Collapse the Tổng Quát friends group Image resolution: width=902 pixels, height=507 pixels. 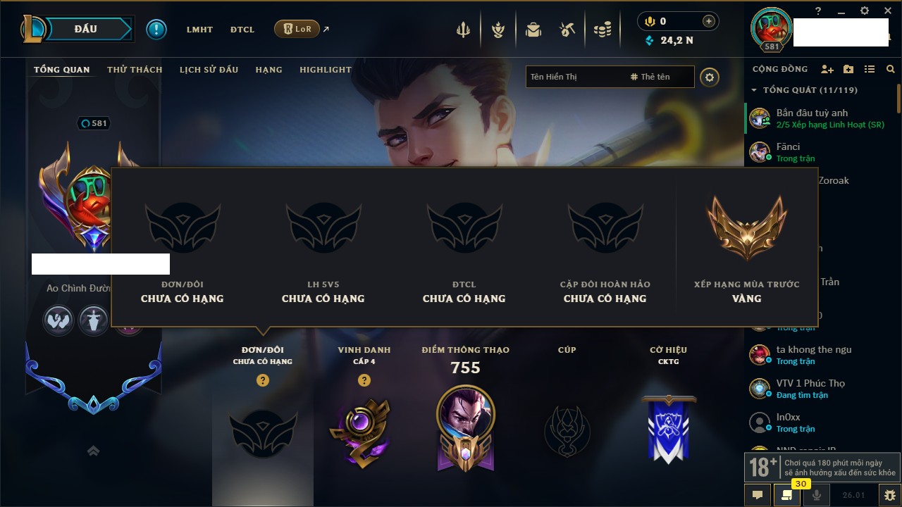pos(754,90)
